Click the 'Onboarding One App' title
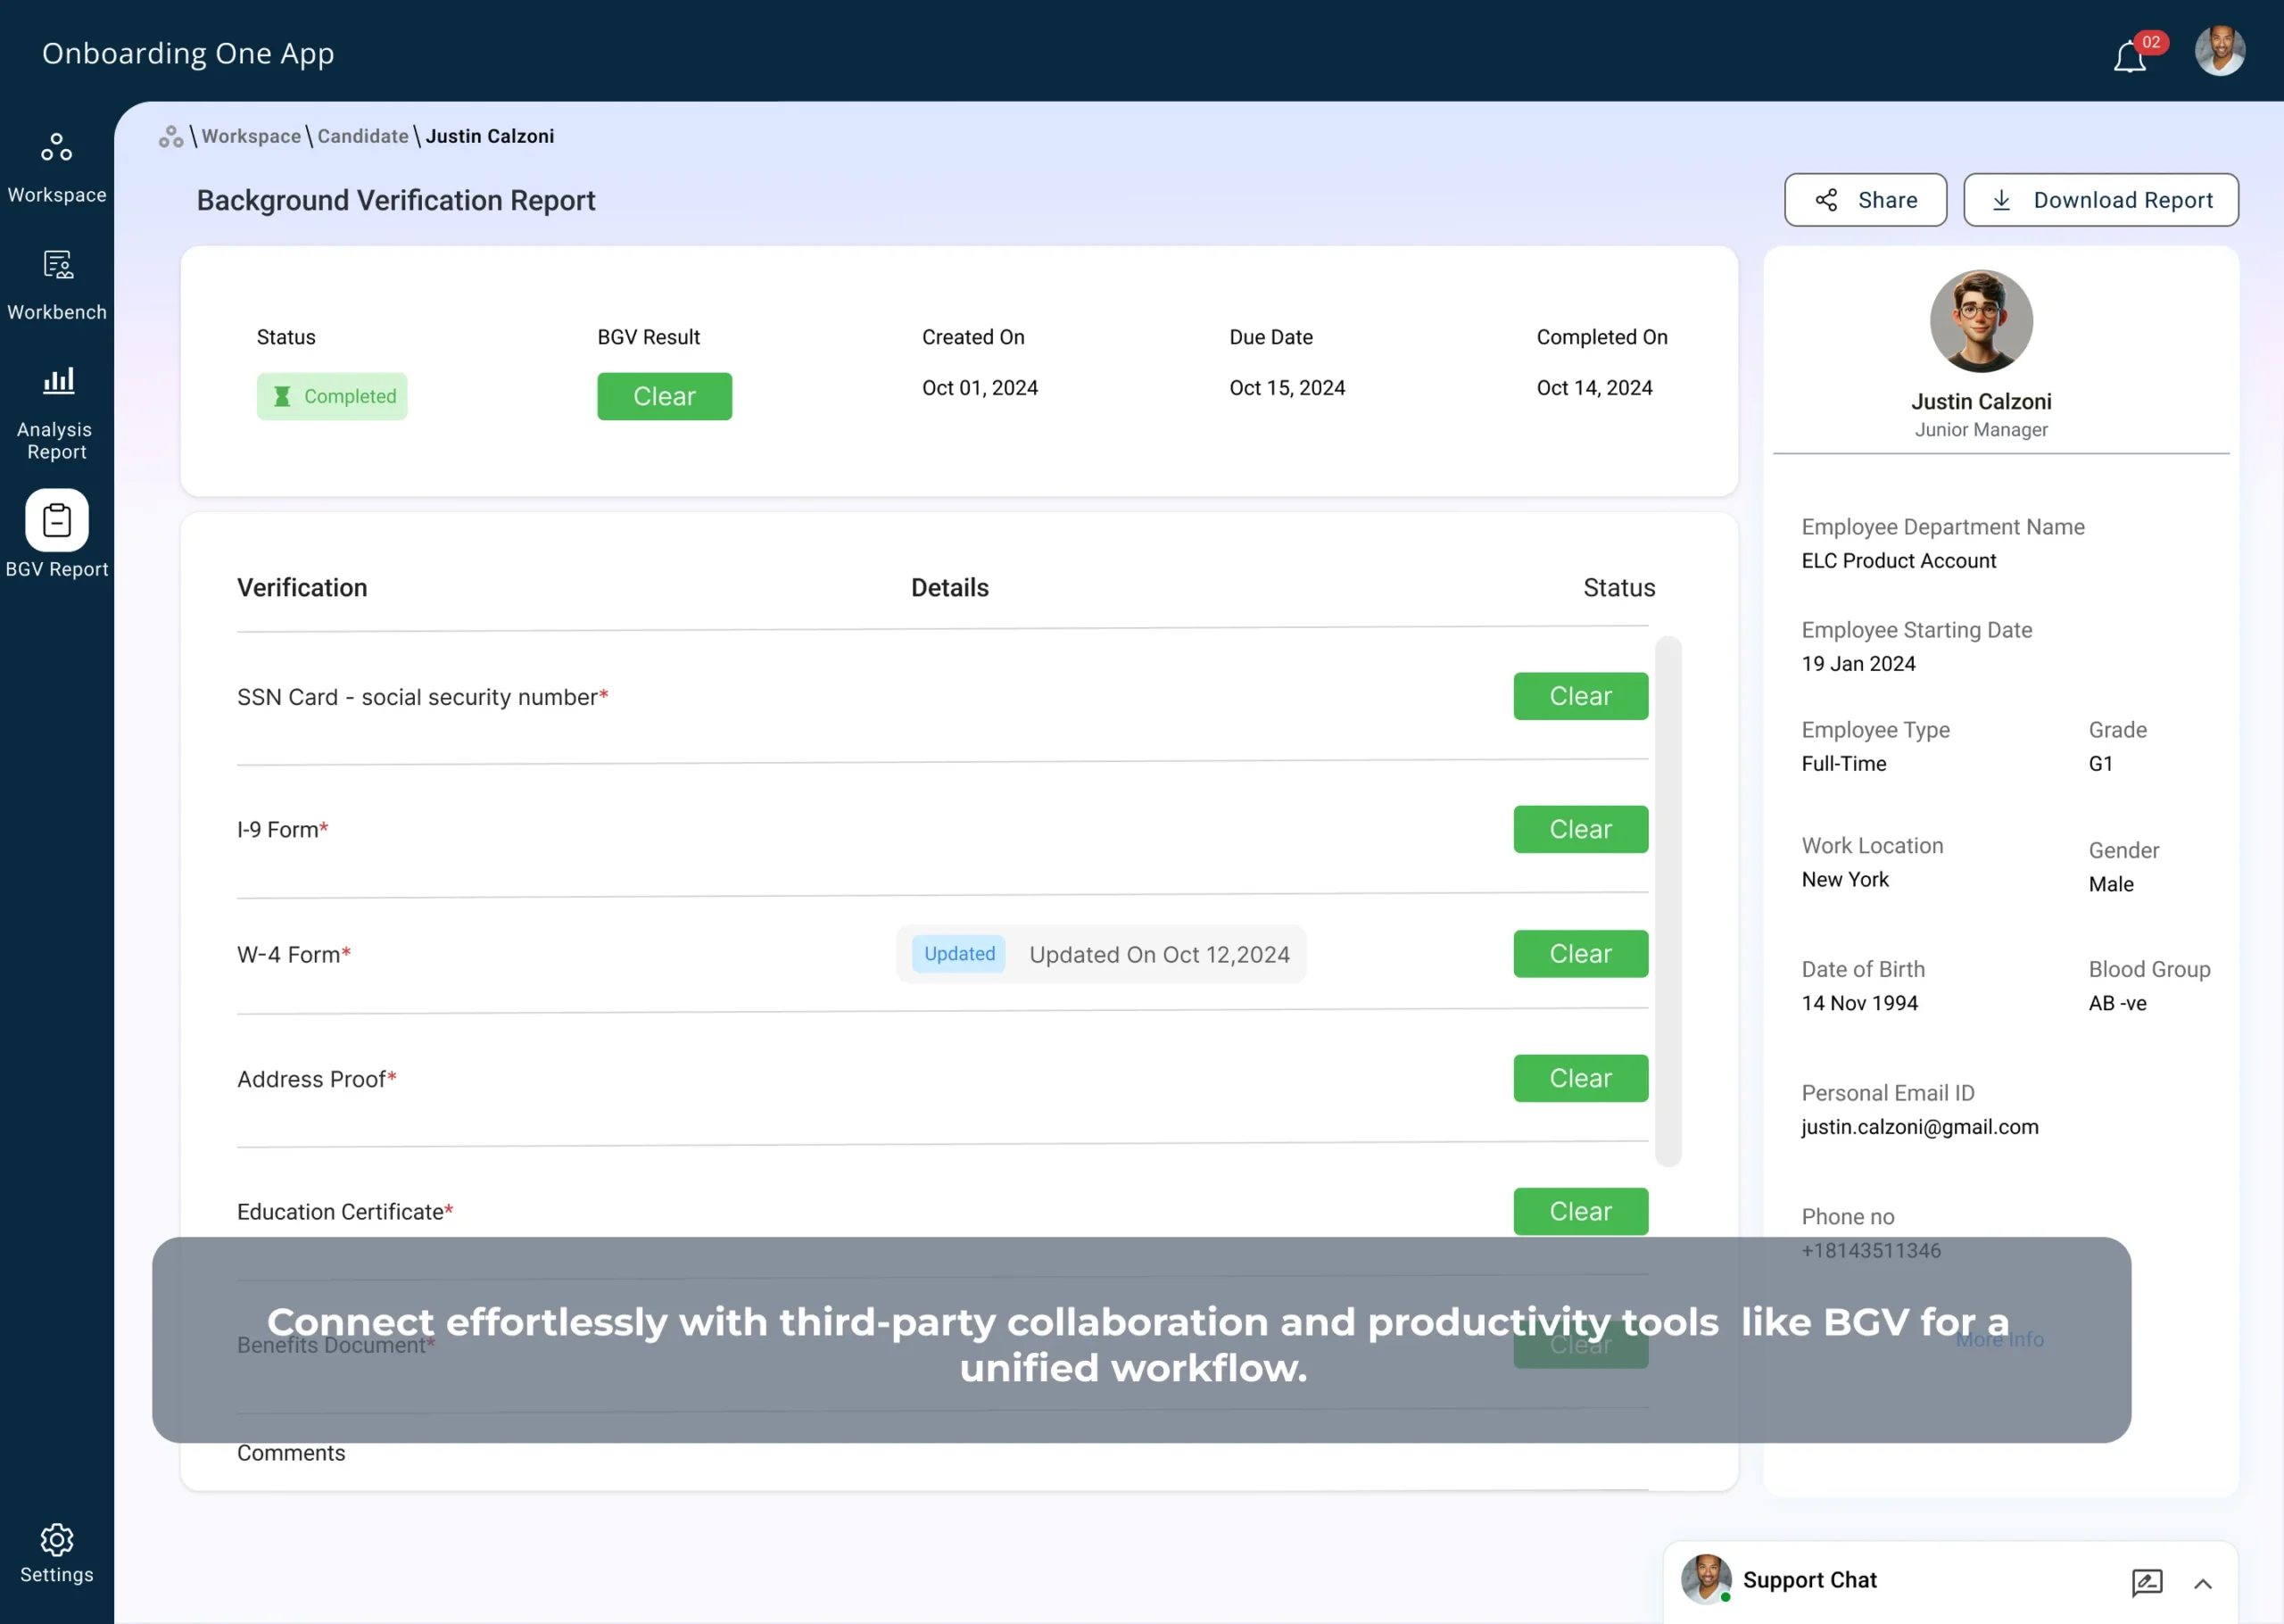2284x1624 pixels. click(x=188, y=53)
